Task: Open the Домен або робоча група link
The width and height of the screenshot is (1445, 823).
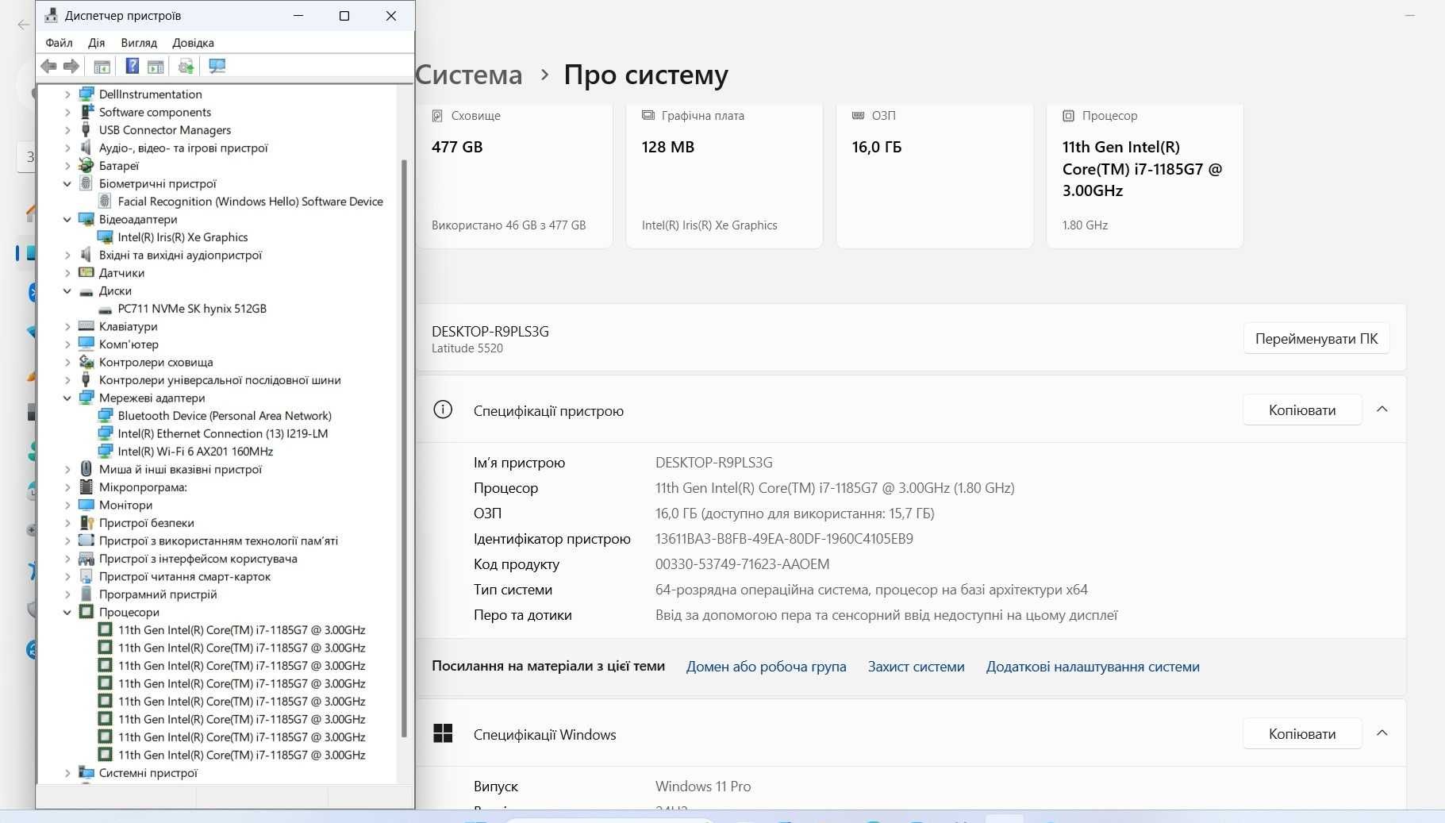Action: click(766, 667)
